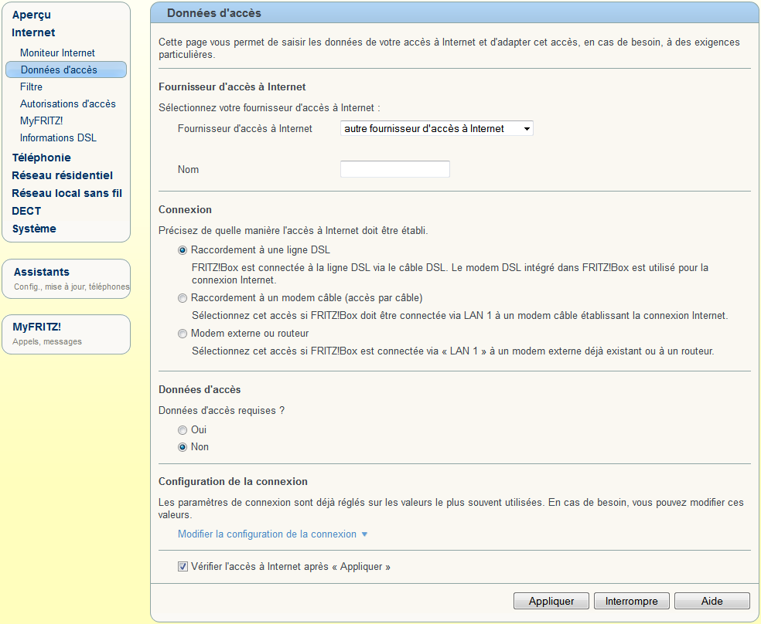
Task: Open Réseau résidentiel section
Action: [62, 175]
